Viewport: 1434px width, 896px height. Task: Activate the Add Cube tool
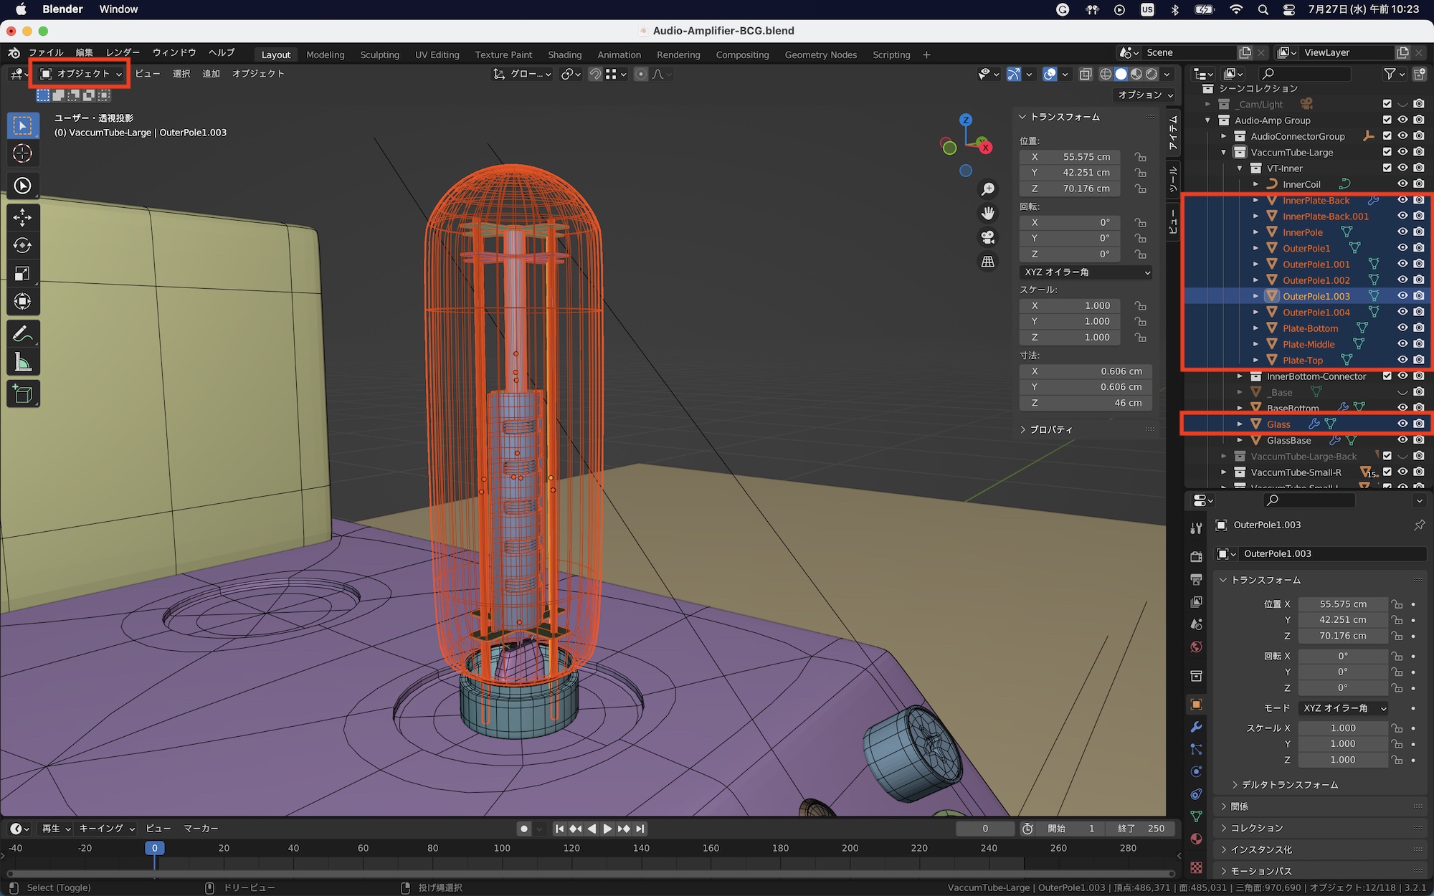click(x=22, y=394)
